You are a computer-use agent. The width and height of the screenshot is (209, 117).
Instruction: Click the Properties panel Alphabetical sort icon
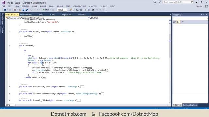pyautogui.click(x=178, y=22)
